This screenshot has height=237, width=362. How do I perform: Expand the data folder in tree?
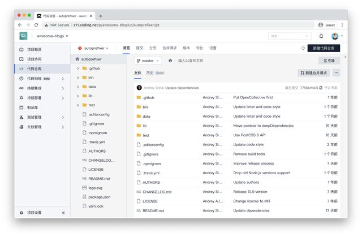[x=78, y=87]
